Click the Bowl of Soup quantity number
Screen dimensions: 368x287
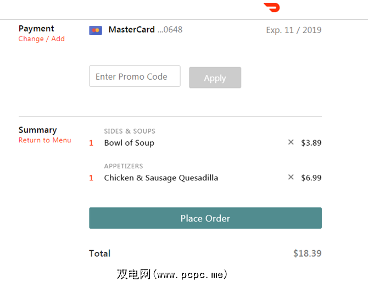91,143
